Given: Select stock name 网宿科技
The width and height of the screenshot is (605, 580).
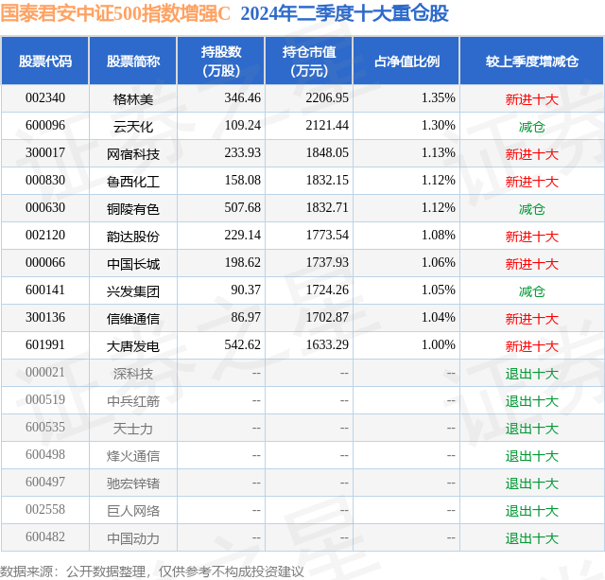Looking at the screenshot, I should 133,154.
